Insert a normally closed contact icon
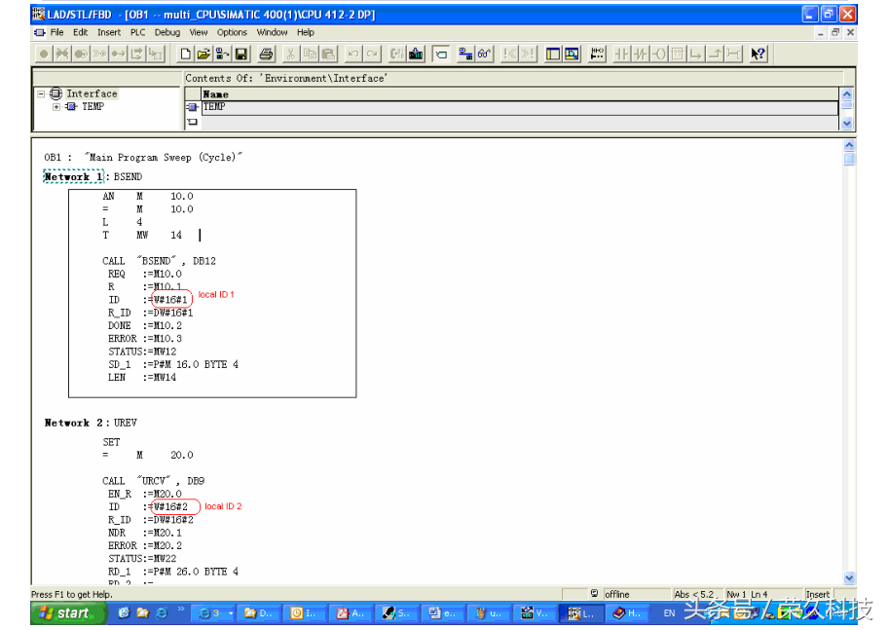Image resolution: width=888 pixels, height=630 pixels. [x=640, y=54]
